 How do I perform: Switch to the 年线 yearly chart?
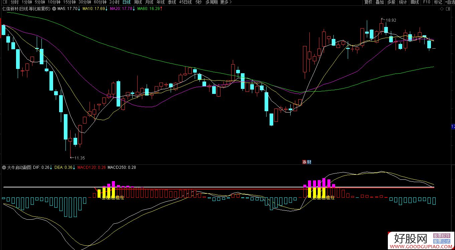(160, 2)
